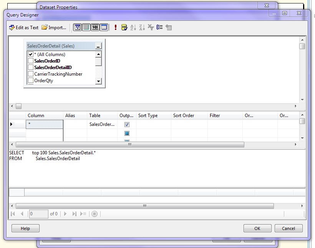Click the Help button
315x248 pixels.
click(25, 228)
